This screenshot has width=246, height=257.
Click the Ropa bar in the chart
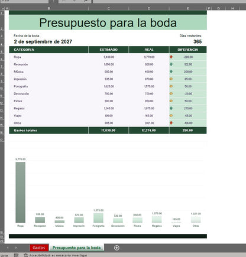pyautogui.click(x=21, y=192)
